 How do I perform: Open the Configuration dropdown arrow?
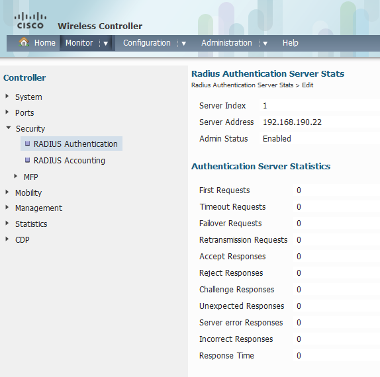click(x=183, y=44)
